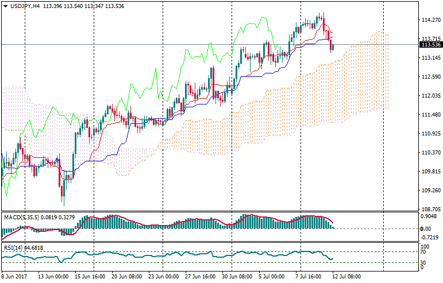
Task: Click the -0.7219 MACD scale value
Action: click(x=429, y=237)
